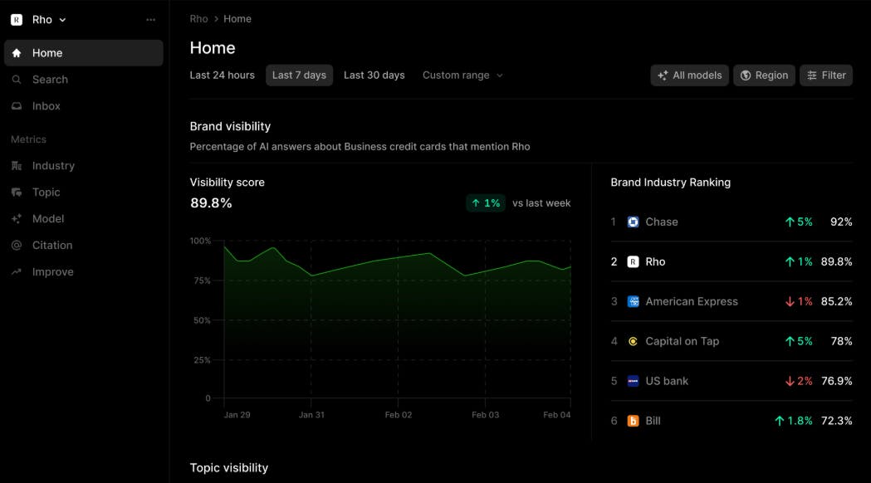Click the Improve trend-arrow icon
871x483 pixels.
(17, 272)
